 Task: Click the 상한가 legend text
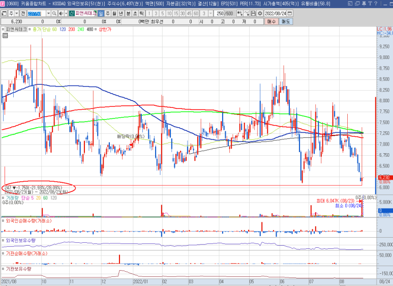point(105,30)
